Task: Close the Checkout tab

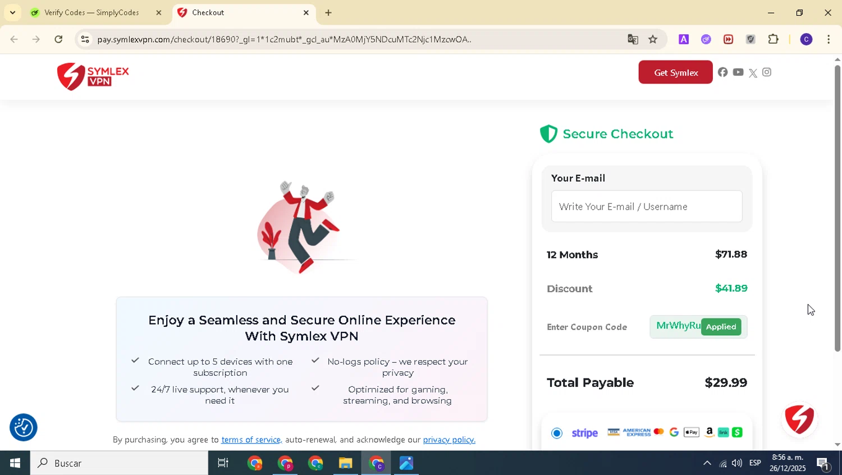Action: click(x=306, y=12)
